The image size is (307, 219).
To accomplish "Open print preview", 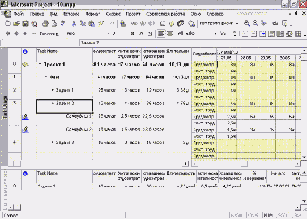I will (x=54, y=24).
